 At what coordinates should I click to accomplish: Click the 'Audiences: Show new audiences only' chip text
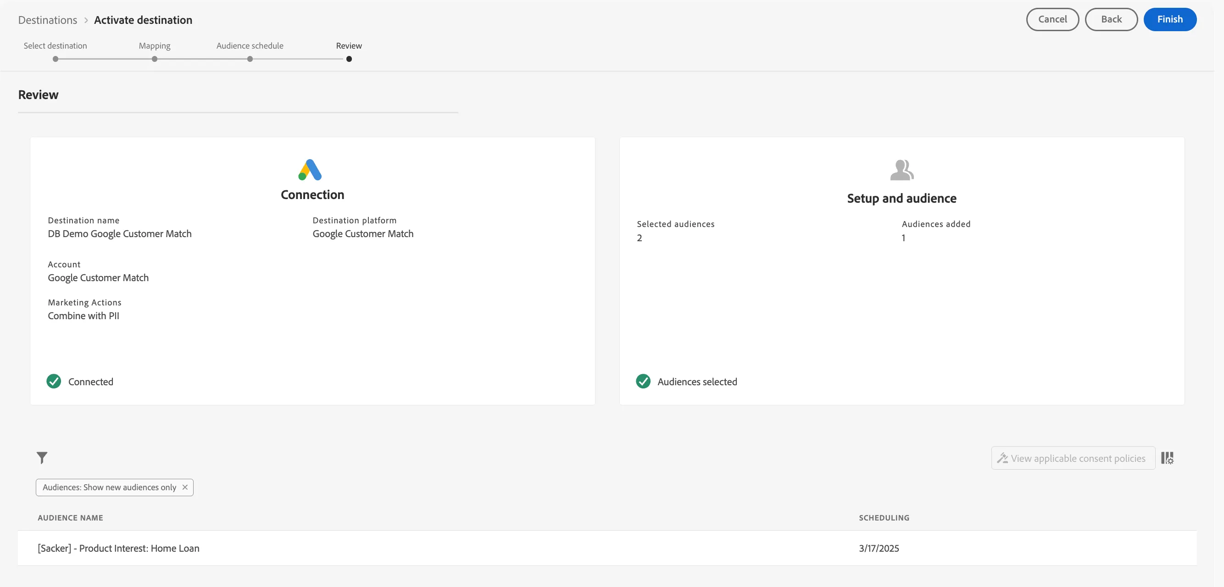coord(109,487)
